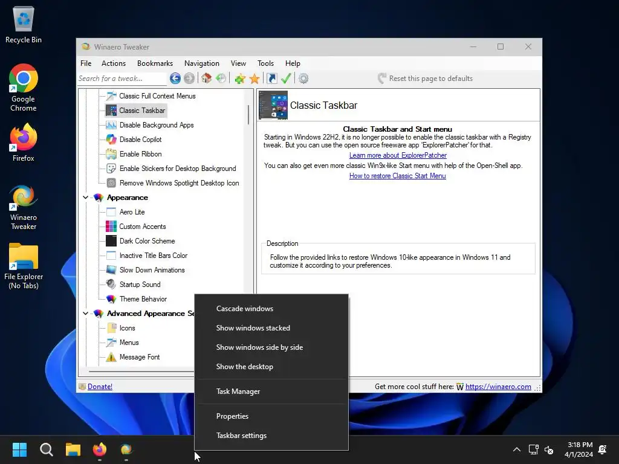The height and width of the screenshot is (464, 619).
Task: Click the Recycle Bin desktop icon
Action: coord(24,25)
